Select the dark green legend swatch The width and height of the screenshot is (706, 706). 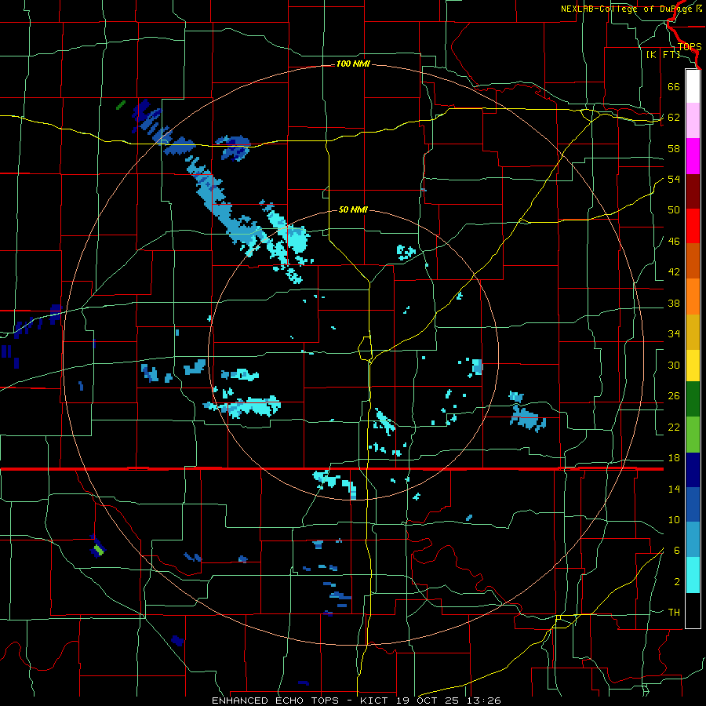pos(693,399)
